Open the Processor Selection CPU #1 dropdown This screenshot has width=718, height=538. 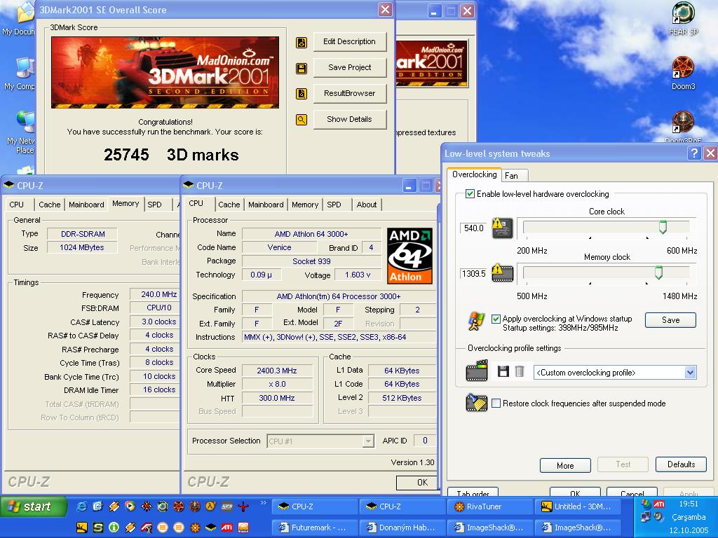(367, 441)
